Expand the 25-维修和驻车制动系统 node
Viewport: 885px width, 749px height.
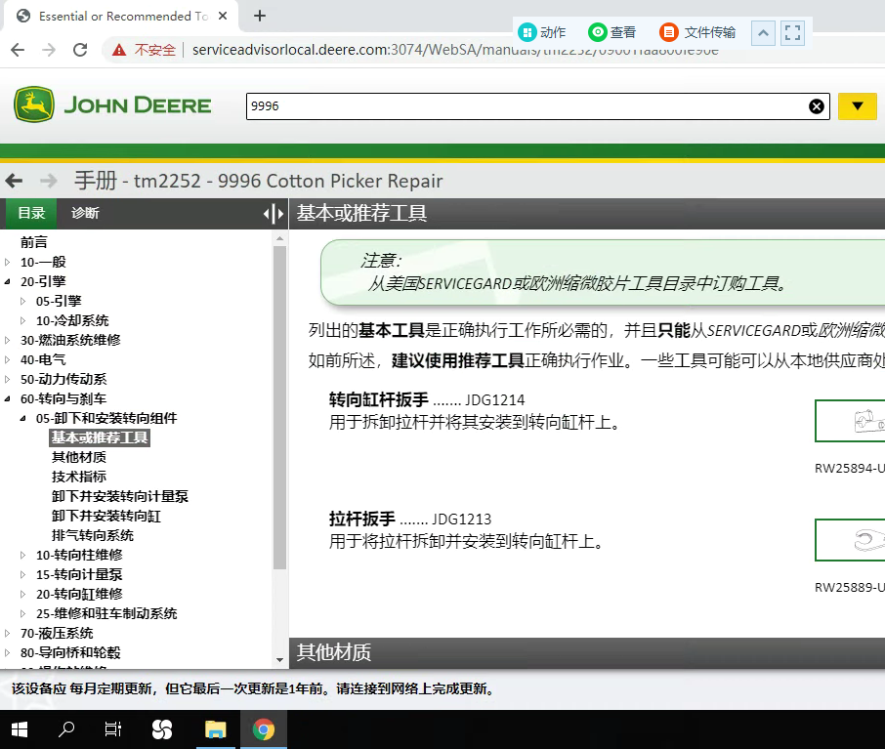(23, 613)
